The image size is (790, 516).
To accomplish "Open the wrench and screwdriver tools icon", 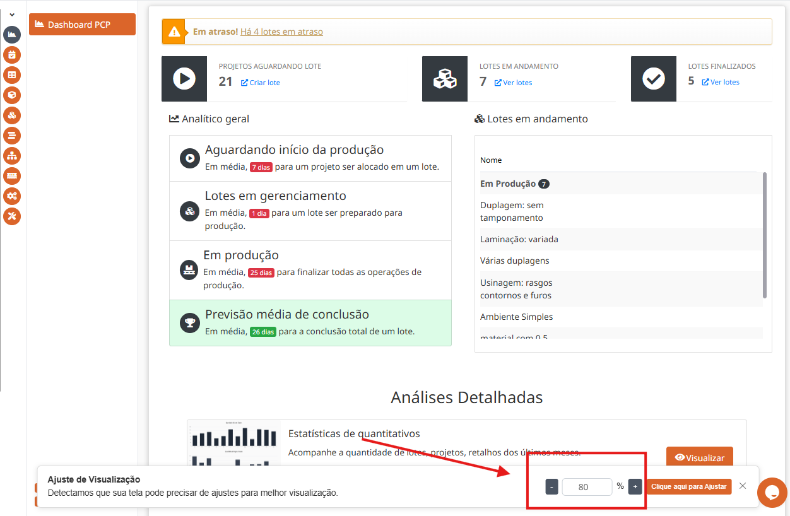I will (12, 216).
